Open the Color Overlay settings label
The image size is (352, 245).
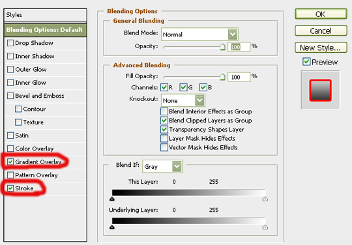(x=34, y=149)
